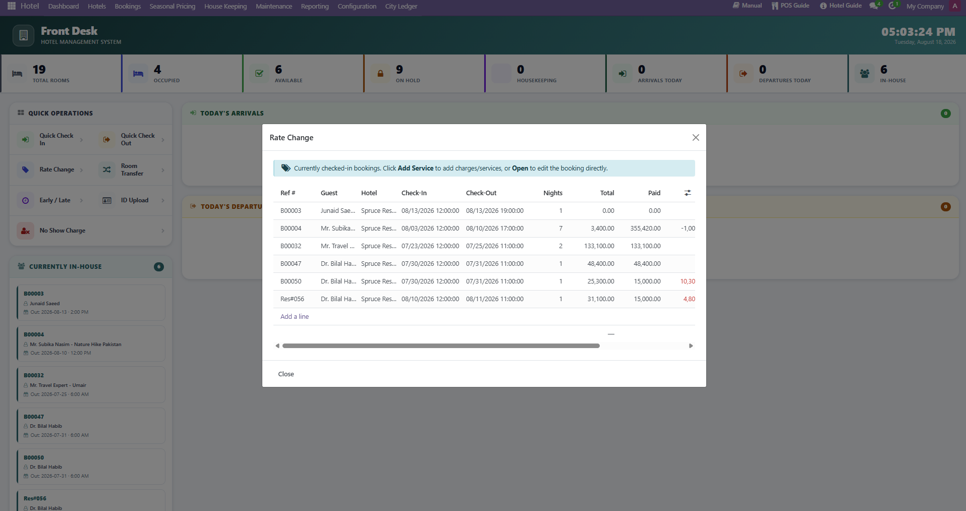This screenshot has width=966, height=511.
Task: Click the No Show Charge user icon
Action: (x=25, y=231)
